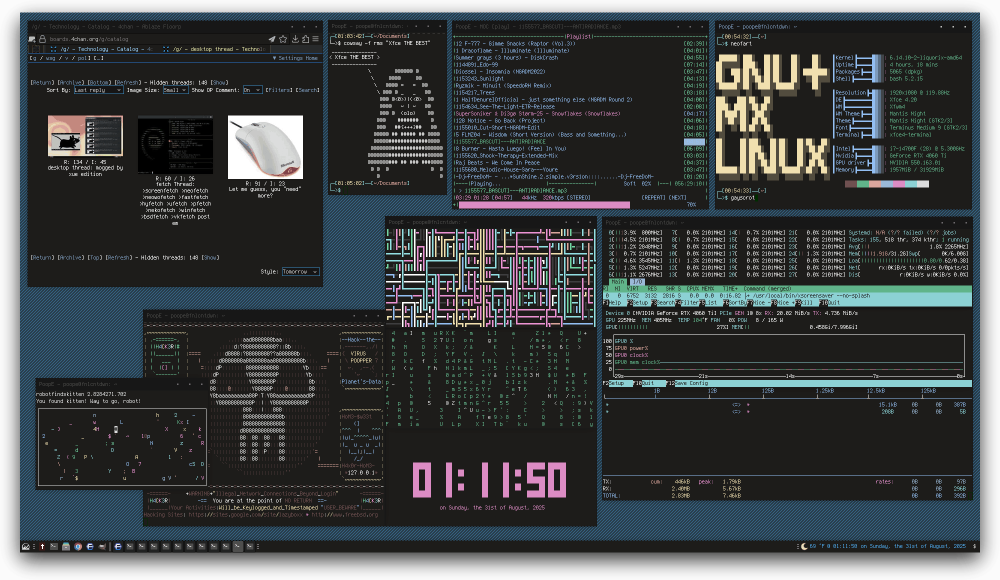1000x580 pixels.
Task: Select the I/O tab in htop
Action: [x=637, y=282]
